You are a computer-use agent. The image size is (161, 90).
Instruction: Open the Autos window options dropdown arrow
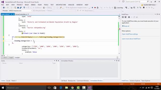(54, 61)
